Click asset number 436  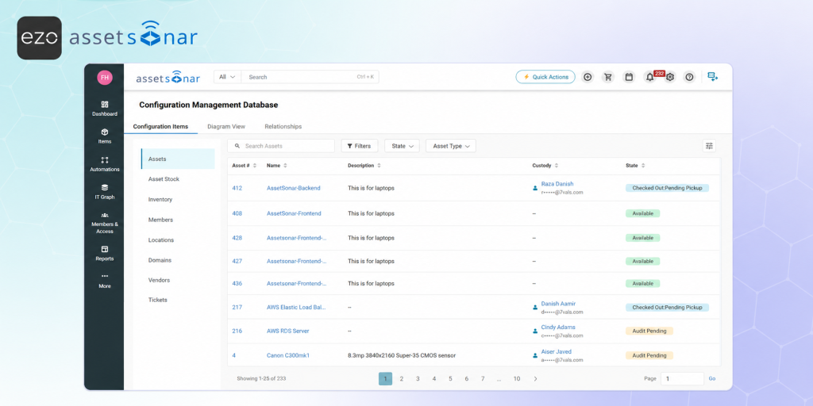[237, 284]
